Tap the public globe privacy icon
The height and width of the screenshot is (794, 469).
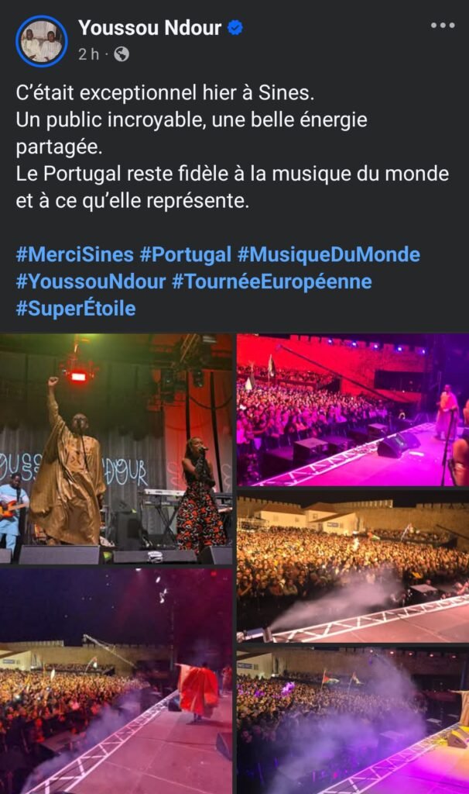click(x=122, y=54)
